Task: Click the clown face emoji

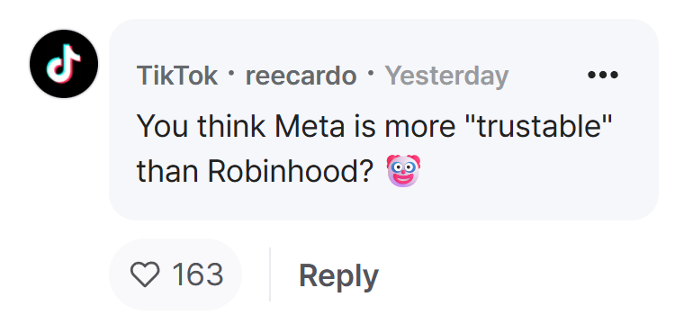Action: click(403, 170)
